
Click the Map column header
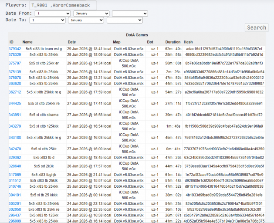(x=117, y=42)
